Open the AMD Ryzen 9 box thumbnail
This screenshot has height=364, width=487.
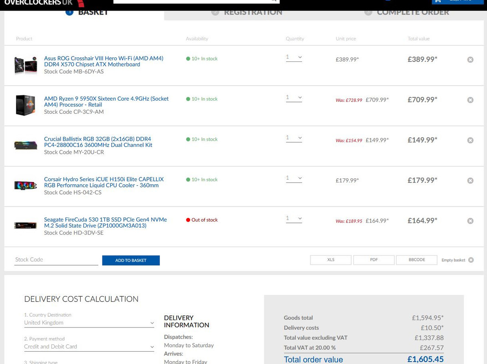(26, 105)
